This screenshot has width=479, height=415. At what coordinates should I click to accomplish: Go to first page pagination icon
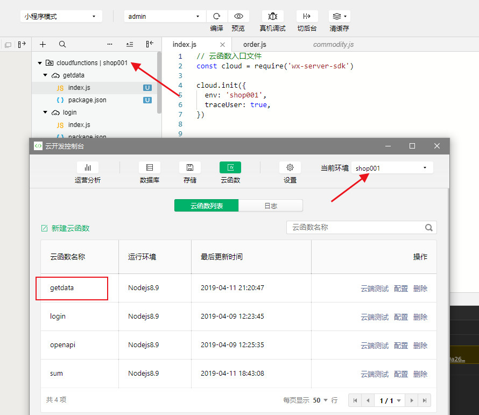(355, 400)
